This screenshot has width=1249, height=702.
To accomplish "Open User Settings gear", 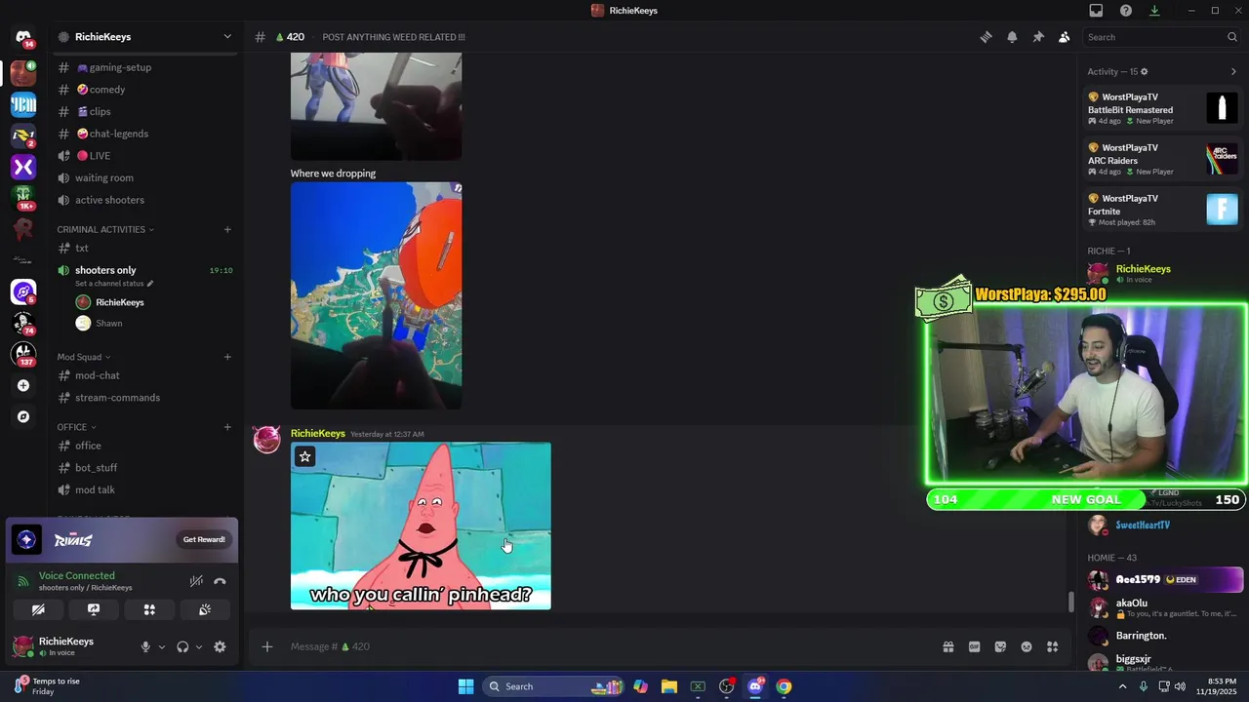I will click(220, 646).
